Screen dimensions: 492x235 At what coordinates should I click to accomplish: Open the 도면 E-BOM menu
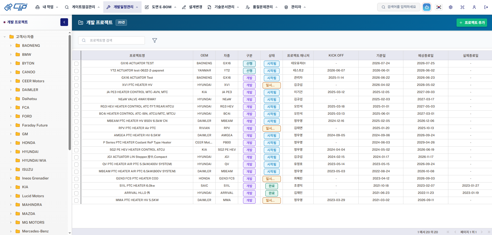tap(161, 7)
